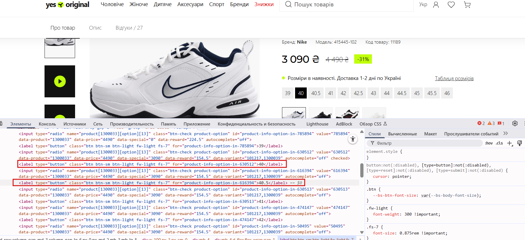Click the search magnifier icon

(288, 4)
